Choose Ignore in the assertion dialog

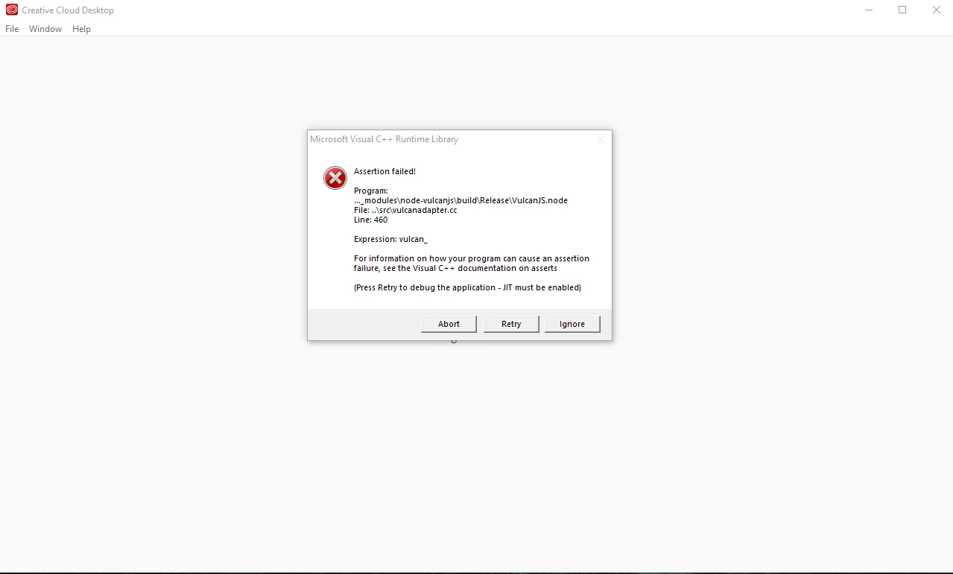(x=572, y=324)
